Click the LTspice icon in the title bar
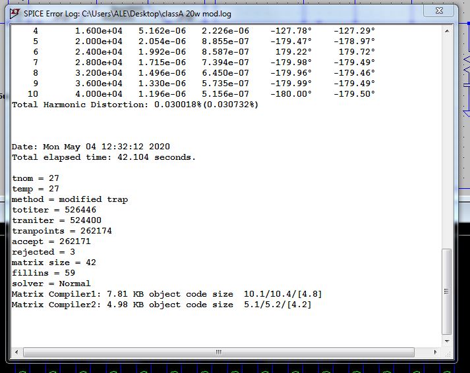The width and height of the screenshot is (470, 373). click(x=15, y=13)
